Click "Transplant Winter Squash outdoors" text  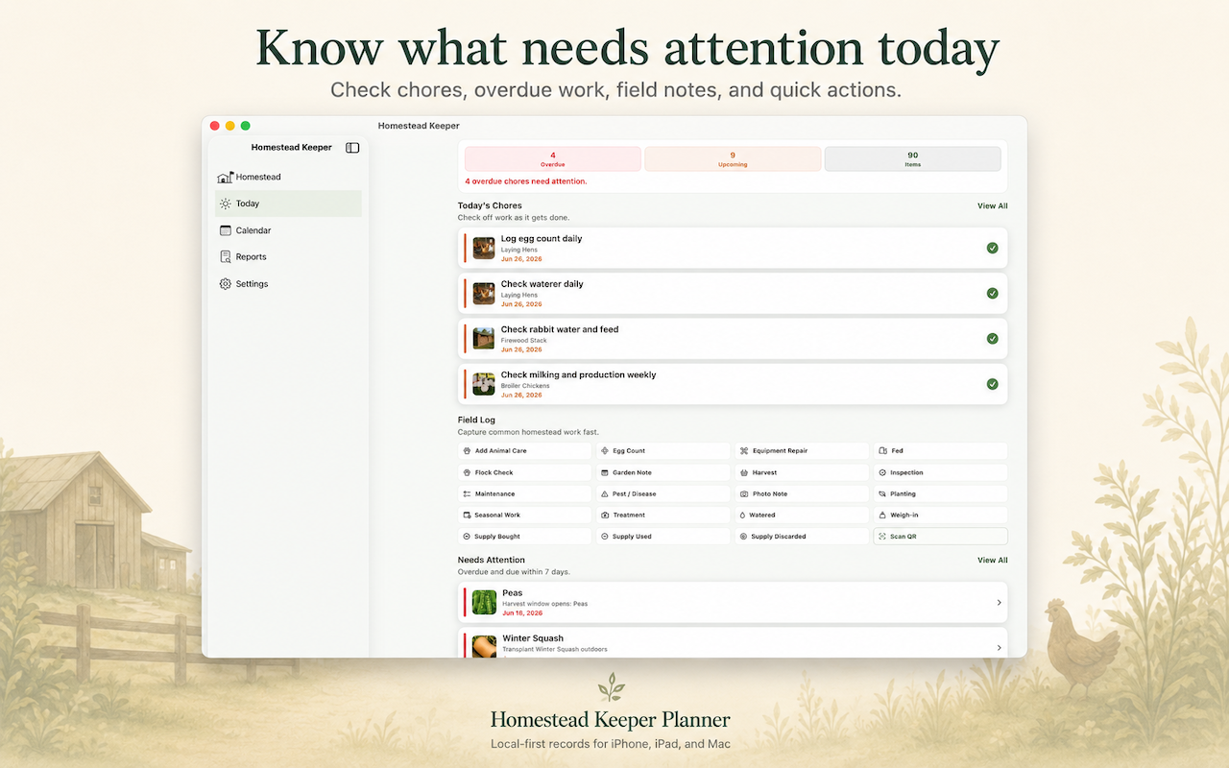point(554,649)
